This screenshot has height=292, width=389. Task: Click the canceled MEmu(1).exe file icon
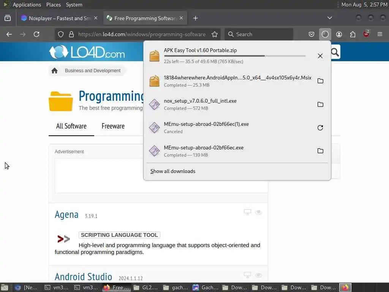(154, 128)
